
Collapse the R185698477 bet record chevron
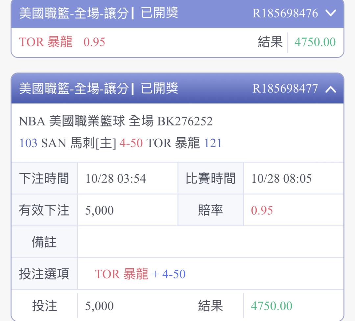point(331,89)
